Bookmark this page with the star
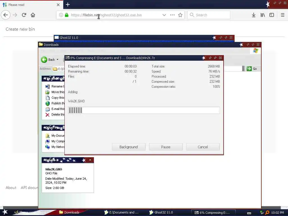288x216 pixels. tap(180, 15)
